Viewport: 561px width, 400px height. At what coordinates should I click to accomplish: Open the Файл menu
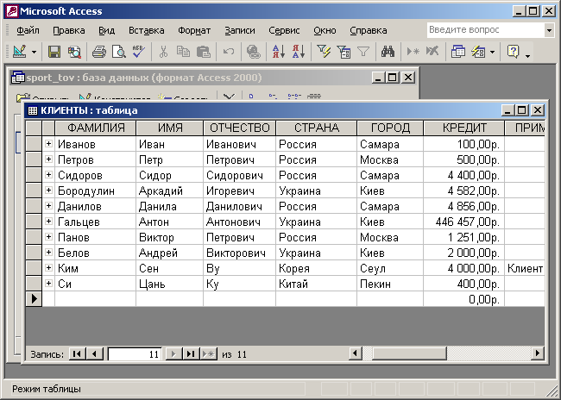pyautogui.click(x=28, y=31)
